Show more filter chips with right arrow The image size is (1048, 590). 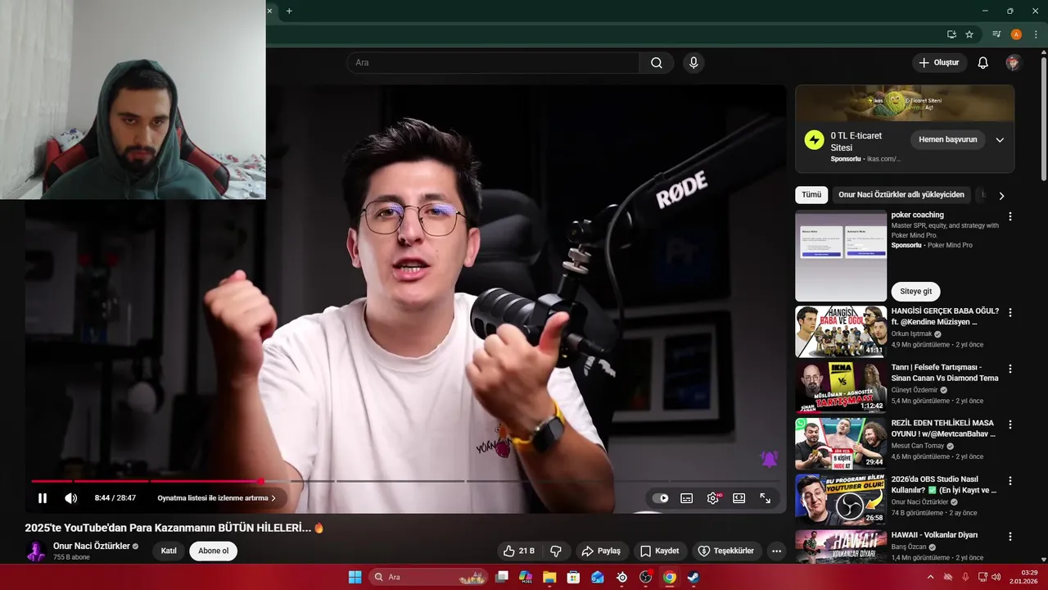tap(1001, 195)
